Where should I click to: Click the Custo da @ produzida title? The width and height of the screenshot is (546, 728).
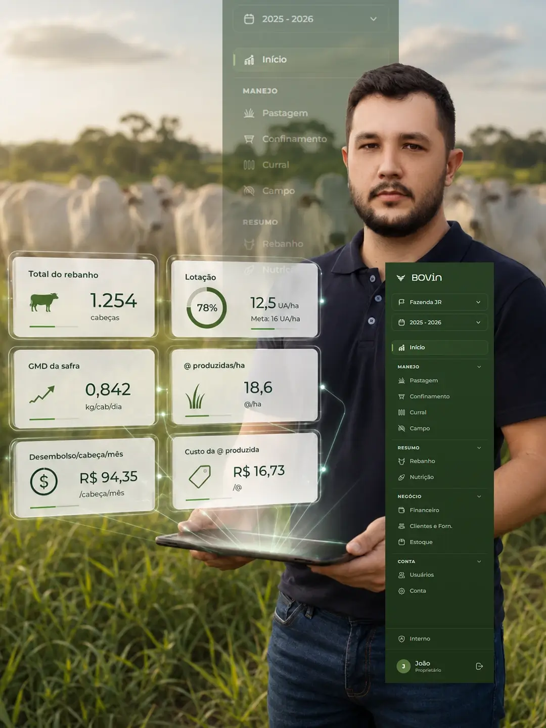click(x=222, y=450)
